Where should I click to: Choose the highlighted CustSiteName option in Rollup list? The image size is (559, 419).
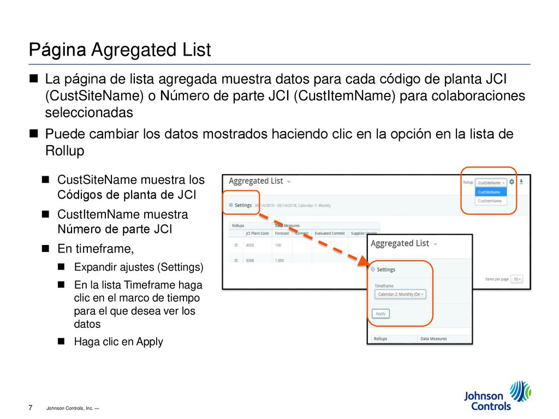pyautogui.click(x=491, y=192)
